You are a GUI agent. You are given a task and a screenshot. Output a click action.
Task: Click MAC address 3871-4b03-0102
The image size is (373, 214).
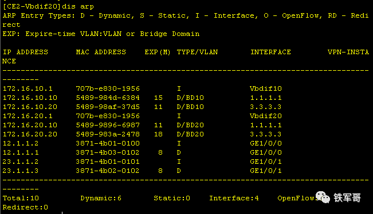coord(108,152)
